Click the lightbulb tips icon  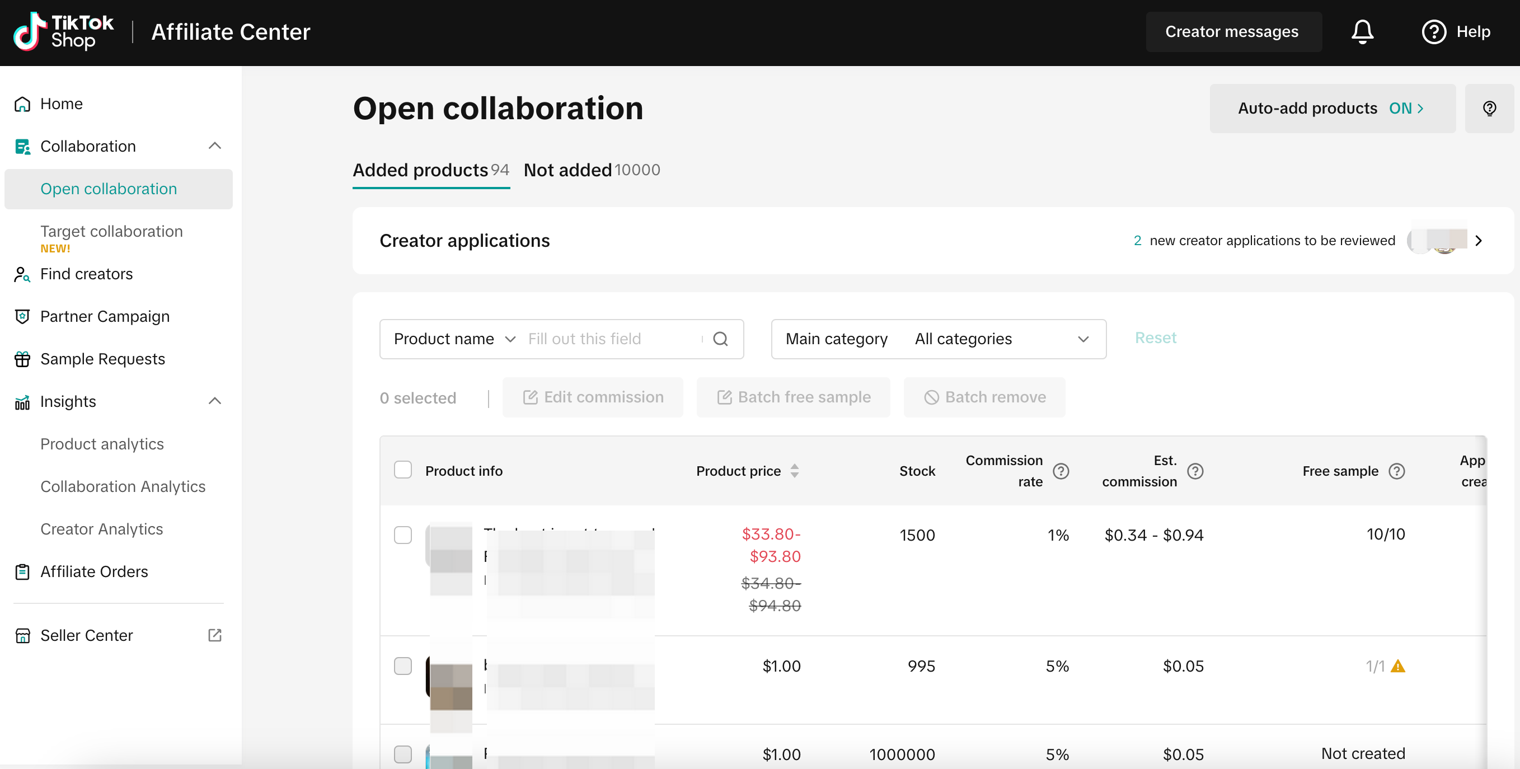(1489, 109)
